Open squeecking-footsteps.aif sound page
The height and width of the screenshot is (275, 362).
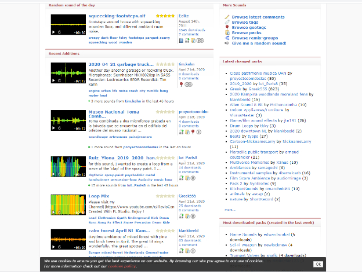pyautogui.click(x=117, y=16)
